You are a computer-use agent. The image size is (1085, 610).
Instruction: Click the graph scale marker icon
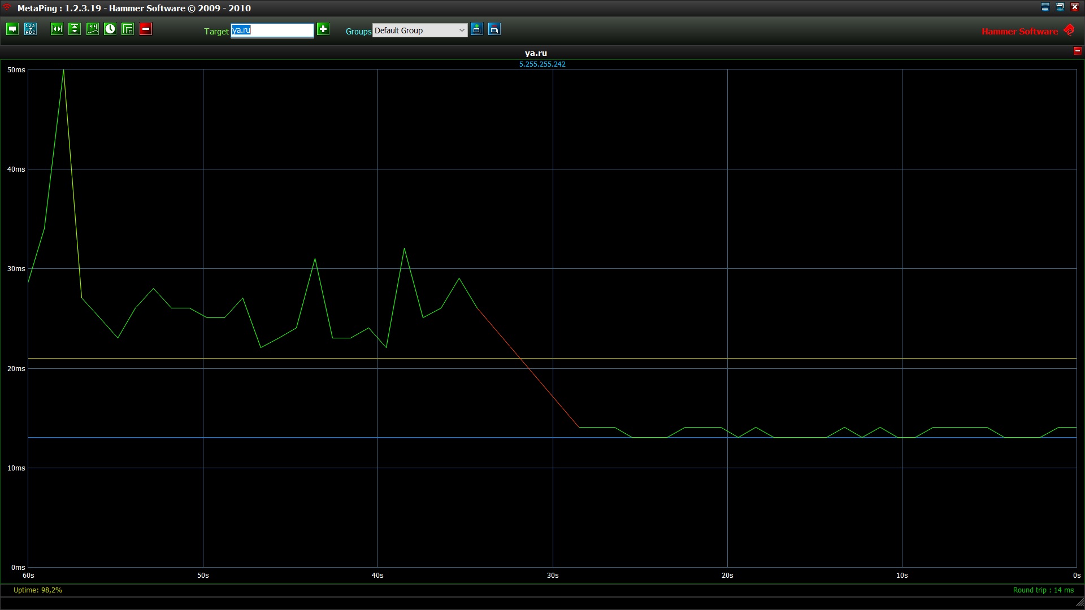(93, 29)
